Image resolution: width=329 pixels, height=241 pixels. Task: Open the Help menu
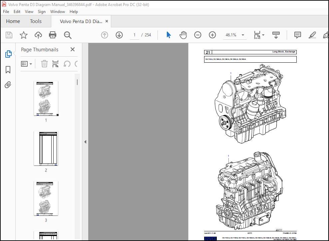[x=74, y=12]
